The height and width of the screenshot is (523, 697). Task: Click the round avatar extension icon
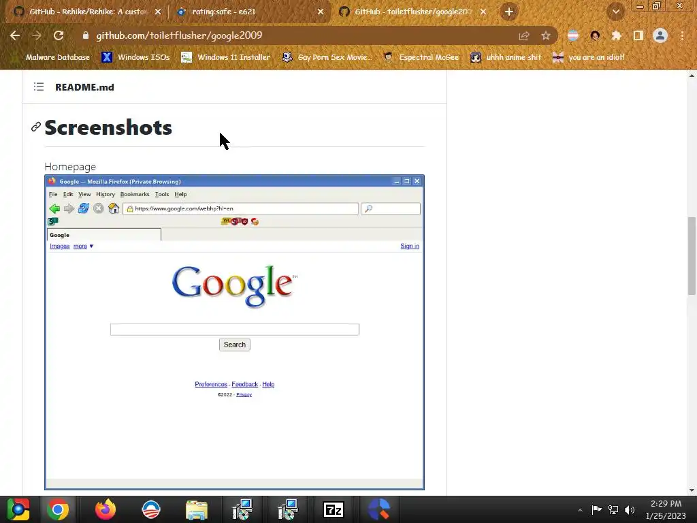[x=595, y=35]
